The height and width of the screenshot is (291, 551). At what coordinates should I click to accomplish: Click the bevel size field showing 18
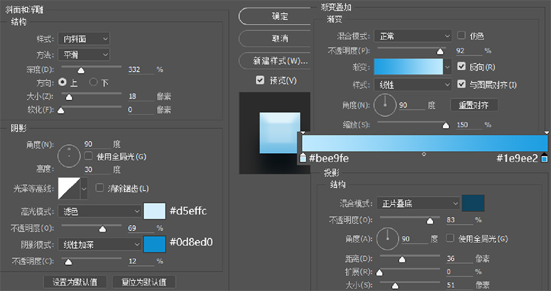point(141,96)
